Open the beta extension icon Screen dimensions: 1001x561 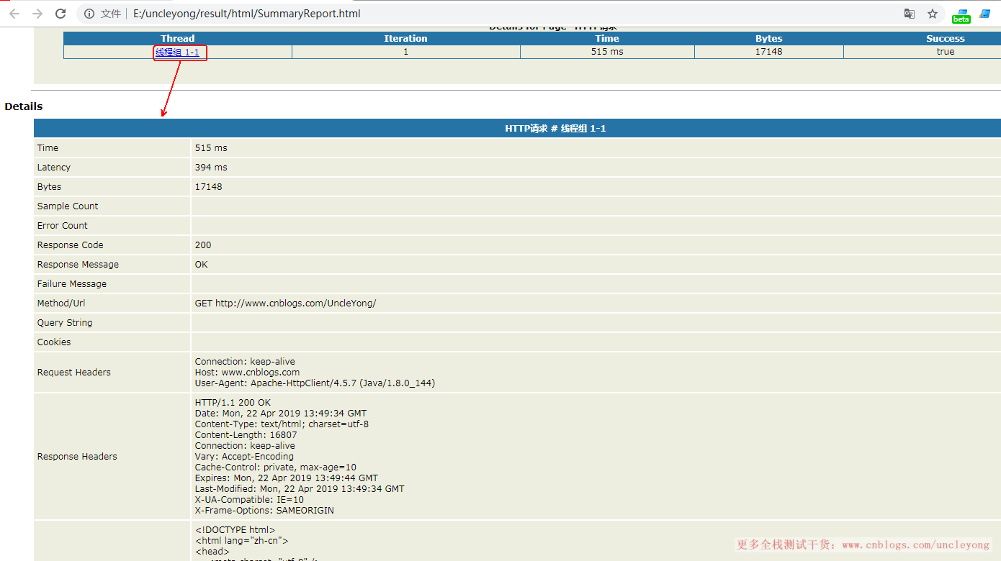[x=961, y=15]
